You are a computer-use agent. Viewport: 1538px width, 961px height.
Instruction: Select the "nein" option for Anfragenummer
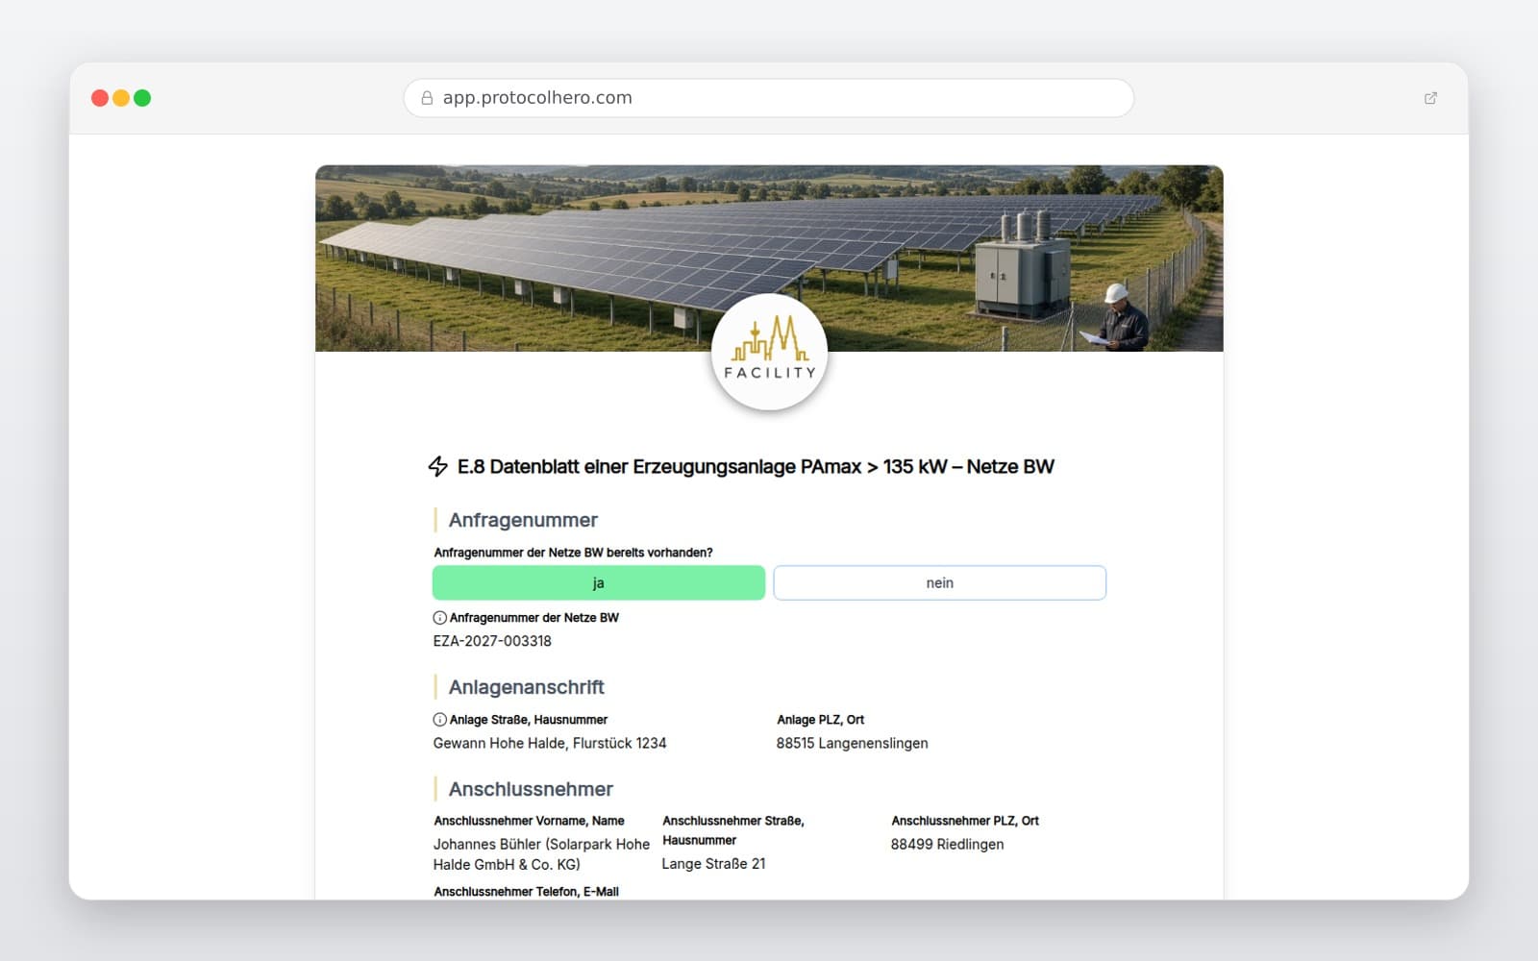click(x=940, y=583)
